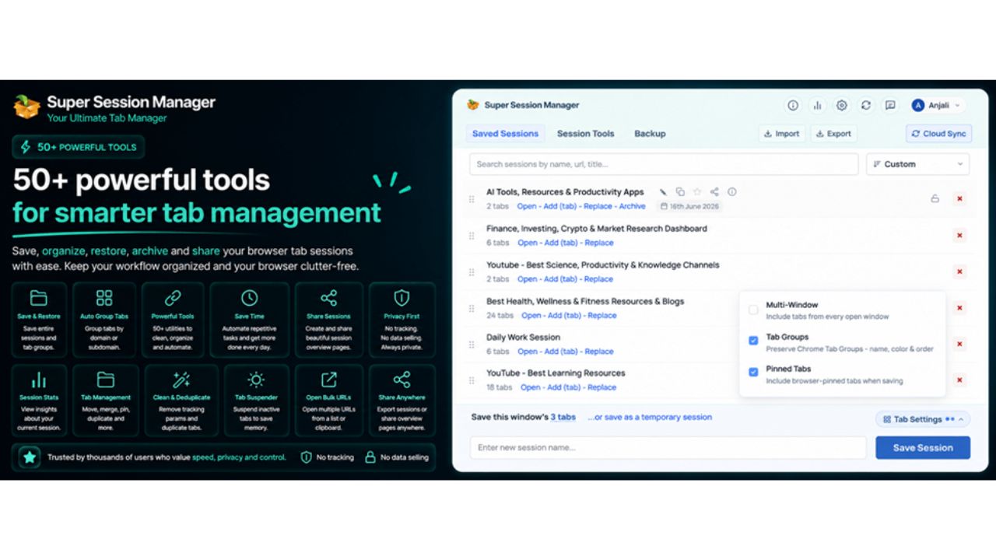This screenshot has width=996, height=560.
Task: Click the Save & Restore folder icon
Action: (38, 298)
